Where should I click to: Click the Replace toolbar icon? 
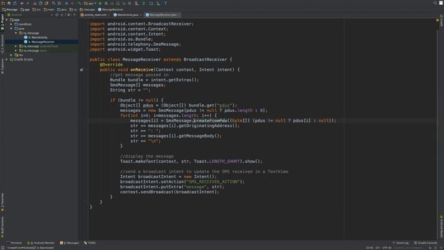[60, 3]
